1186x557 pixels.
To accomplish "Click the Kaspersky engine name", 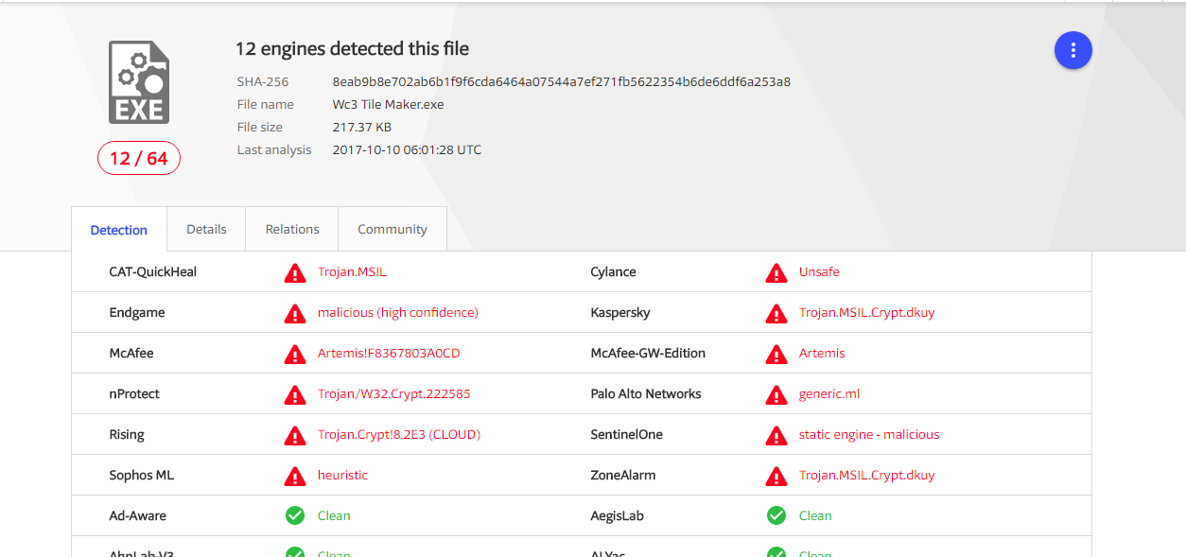I will (x=620, y=313).
